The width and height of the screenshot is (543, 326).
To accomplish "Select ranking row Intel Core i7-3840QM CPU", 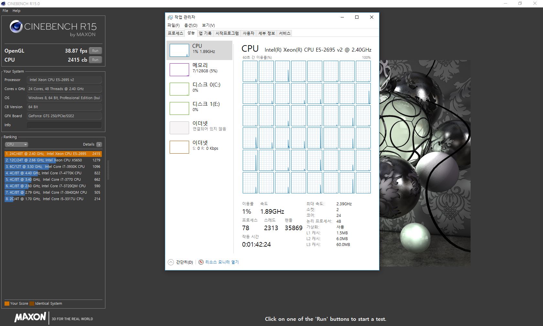I will click(x=53, y=192).
